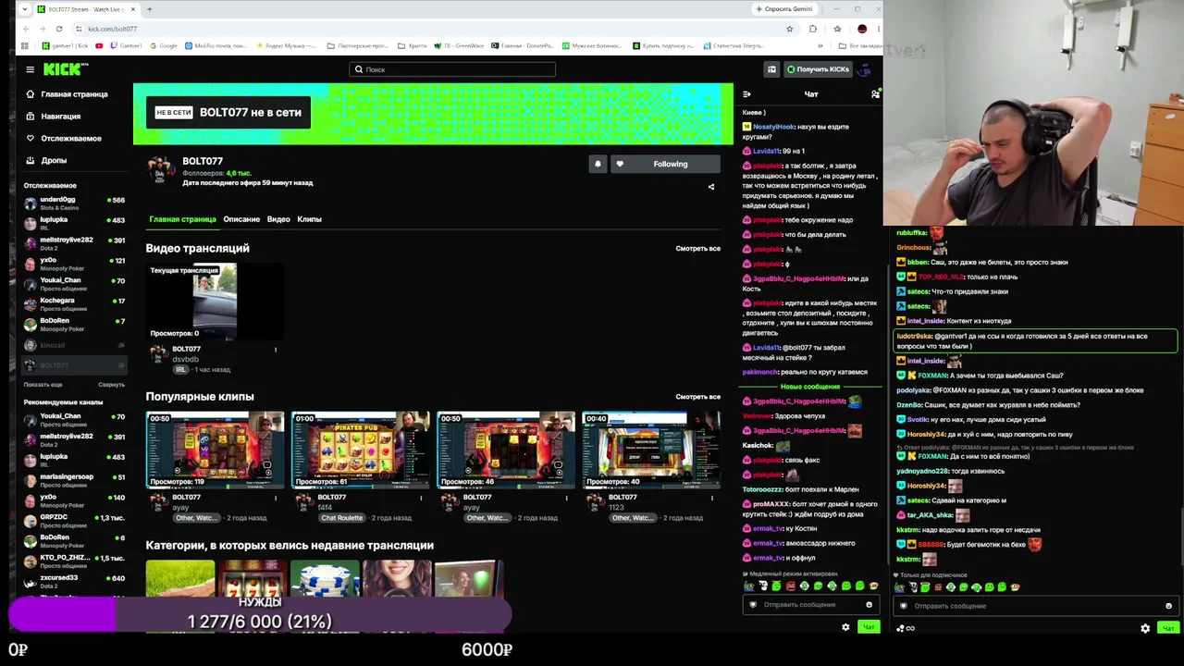Open clip thumbnail with 40 views
The width and height of the screenshot is (1184, 666).
click(651, 450)
